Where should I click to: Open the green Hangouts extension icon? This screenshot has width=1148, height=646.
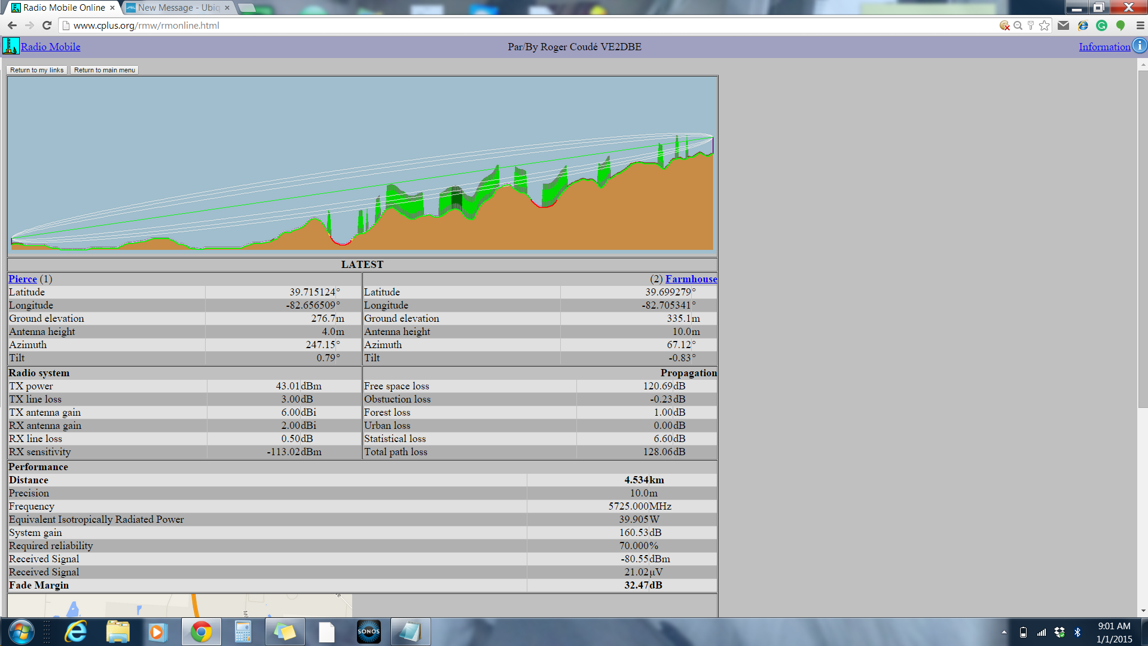pyautogui.click(x=1120, y=26)
